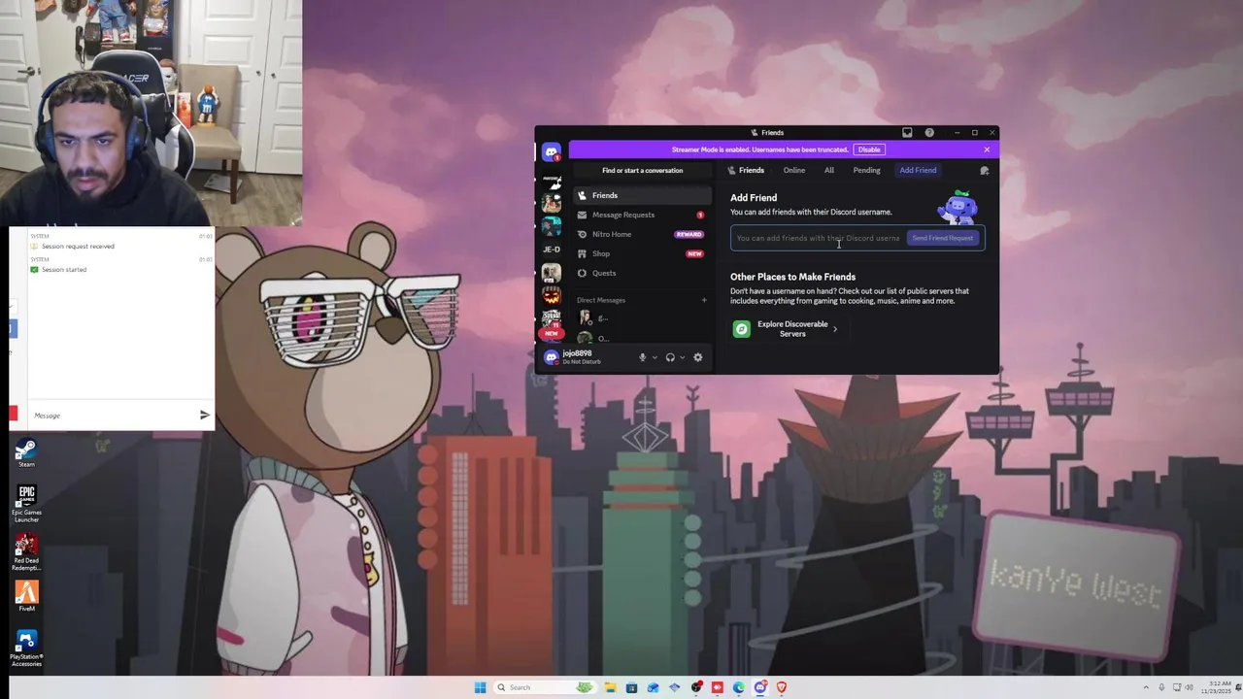Open Microsoft Edge from the taskbar

click(739, 687)
